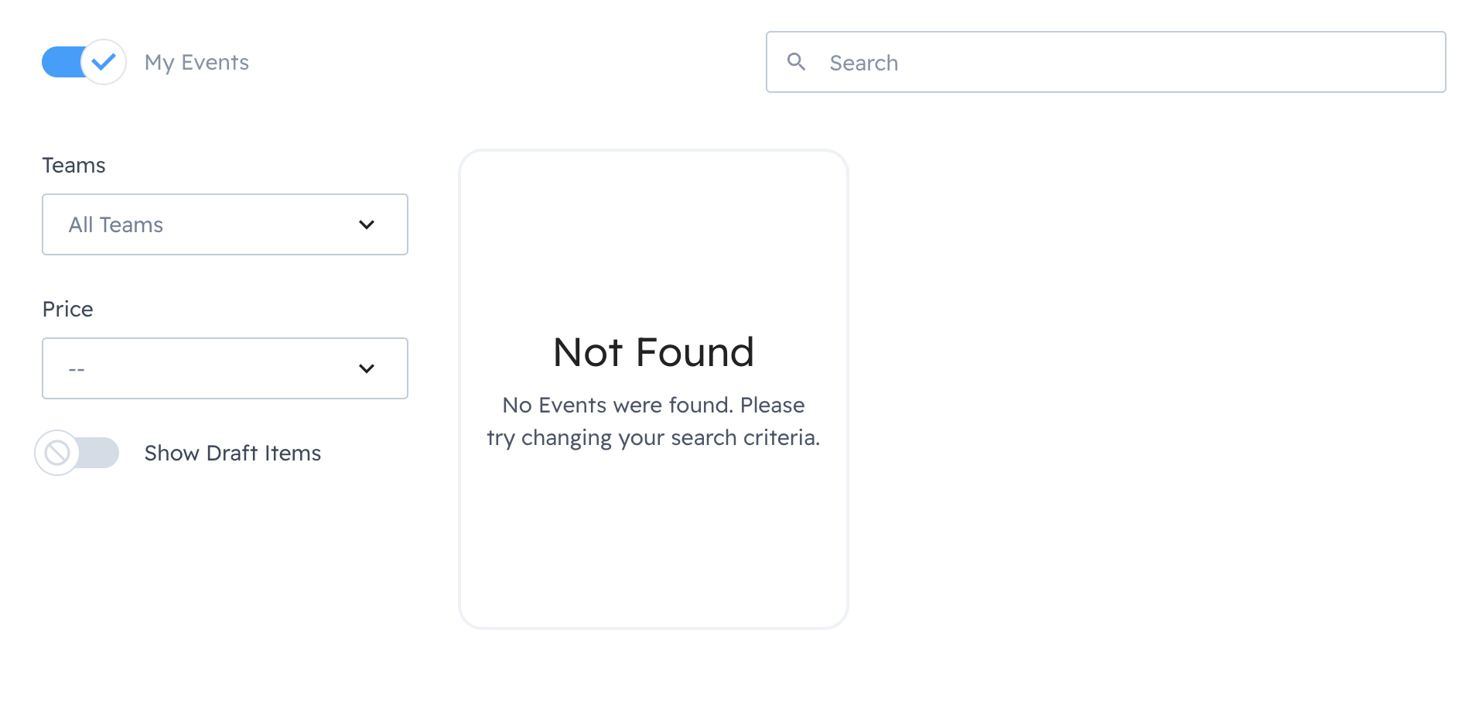Click the "My Events" label text

click(x=196, y=63)
